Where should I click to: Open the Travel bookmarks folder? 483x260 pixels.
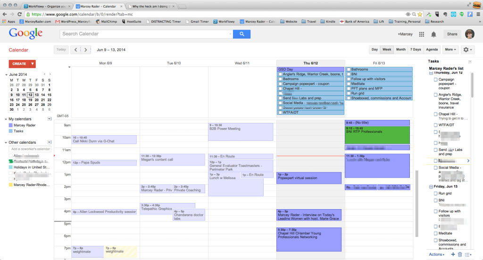[x=308, y=22]
